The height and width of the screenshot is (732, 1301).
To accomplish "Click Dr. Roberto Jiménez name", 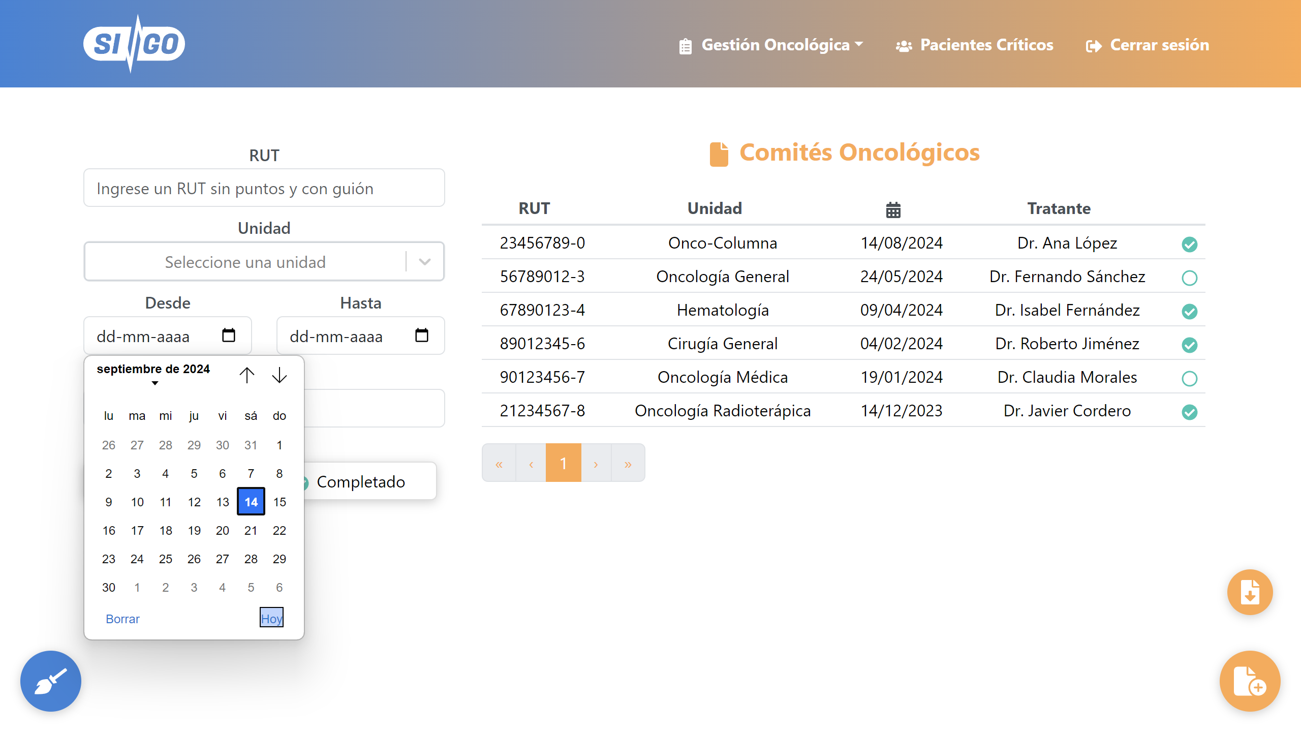I will click(x=1067, y=344).
